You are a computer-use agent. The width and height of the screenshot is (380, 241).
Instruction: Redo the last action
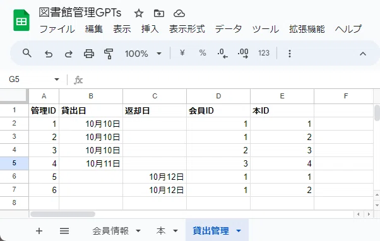(69, 54)
